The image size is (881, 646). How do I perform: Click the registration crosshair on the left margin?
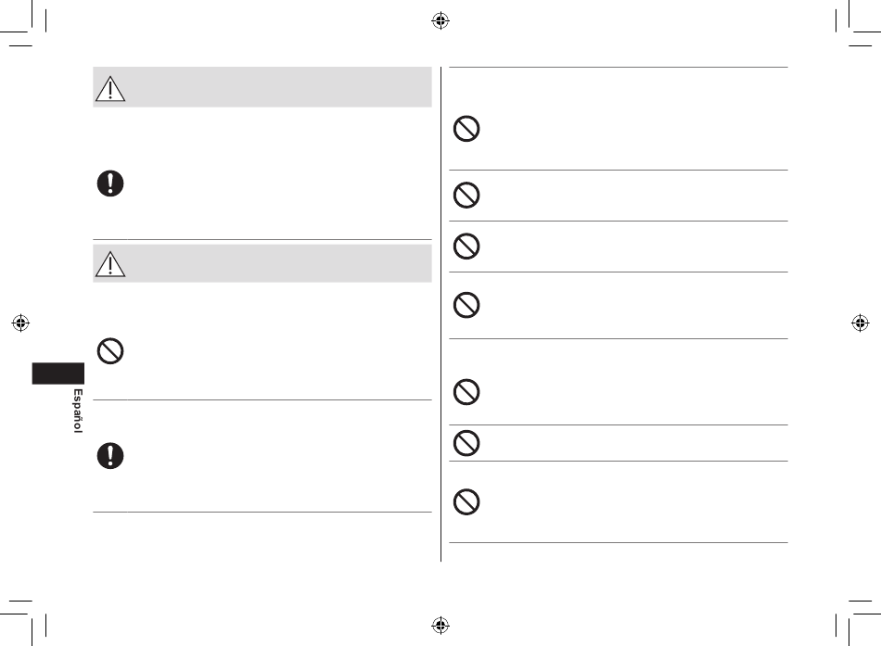coord(20,323)
